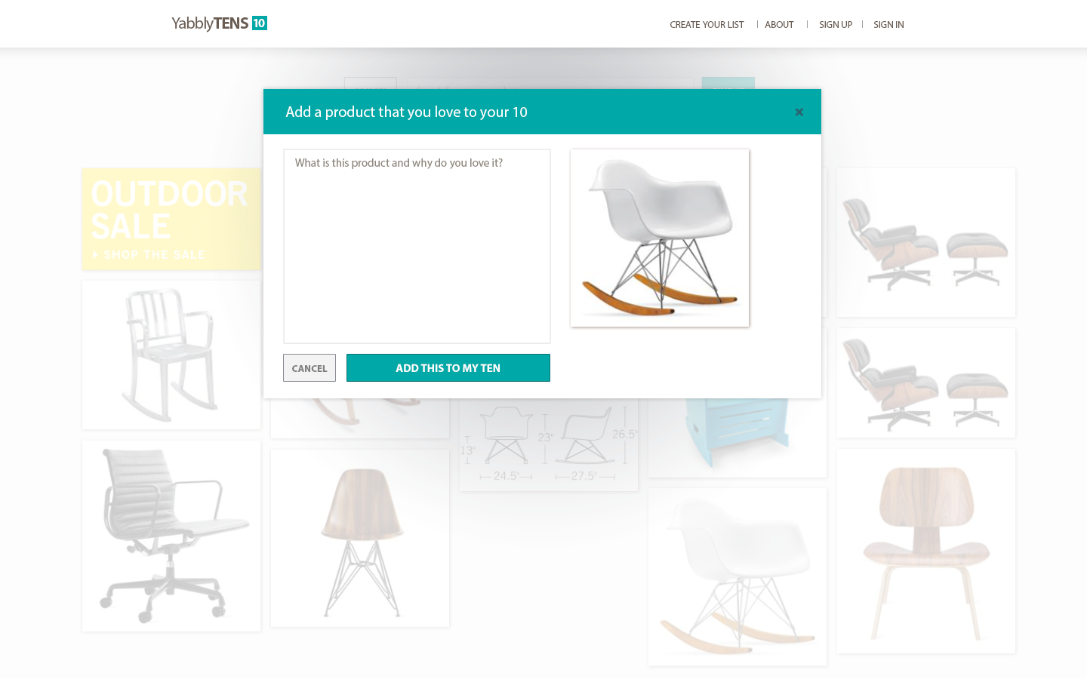Viewport: 1087px width, 679px height.
Task: Cancel adding the product
Action: (309, 368)
